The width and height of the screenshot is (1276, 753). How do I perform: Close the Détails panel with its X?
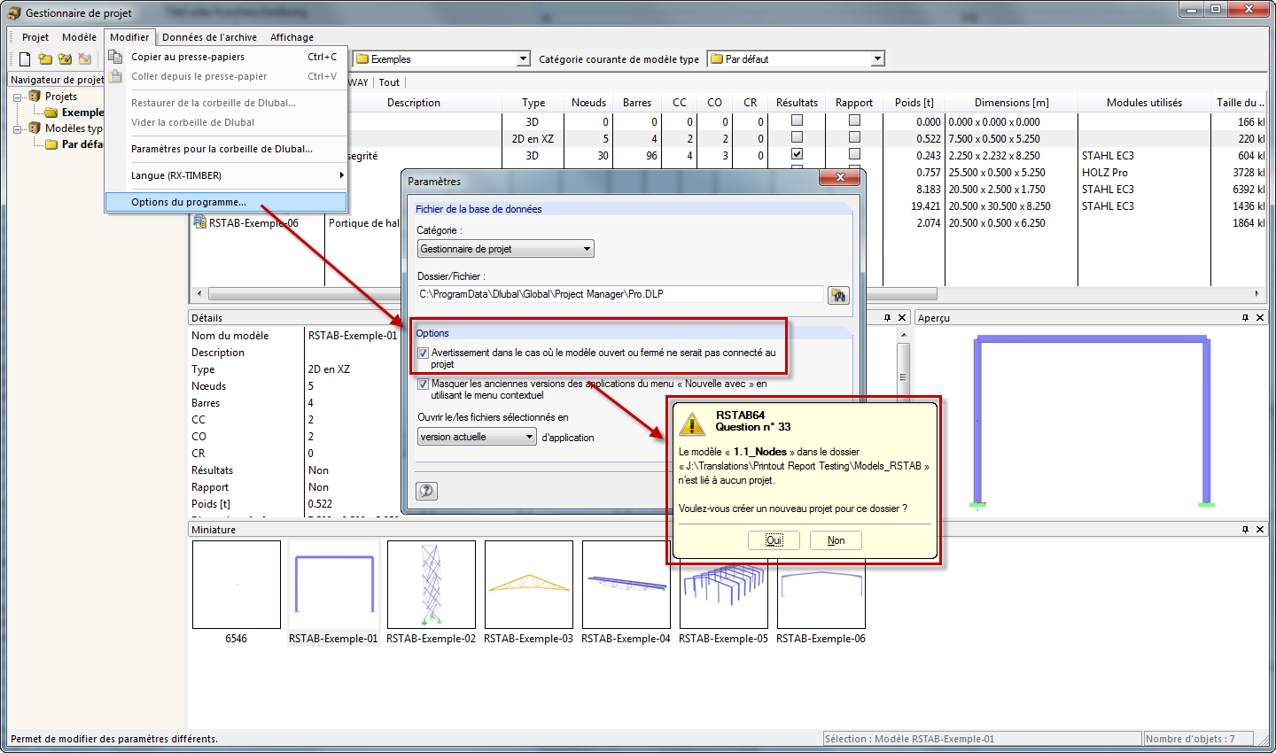(902, 317)
